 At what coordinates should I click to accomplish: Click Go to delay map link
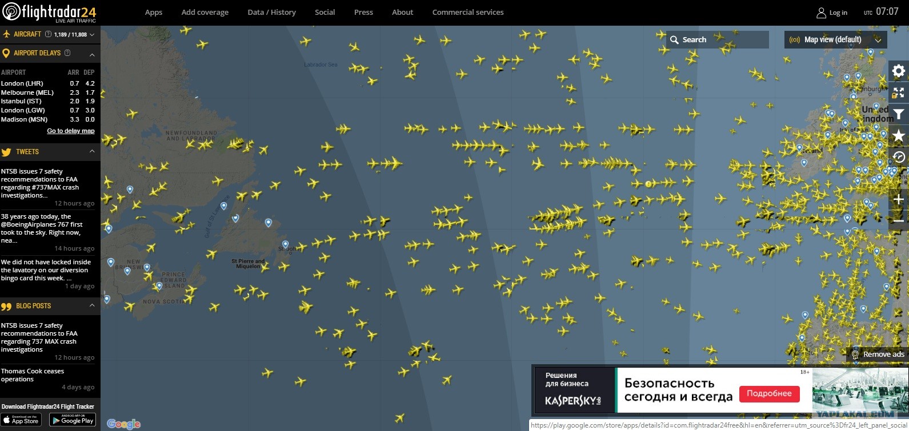point(71,131)
